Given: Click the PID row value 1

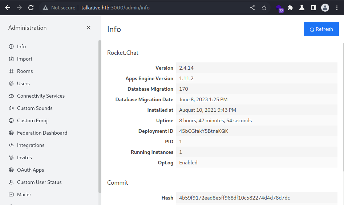Looking at the screenshot, I should click(x=181, y=142).
